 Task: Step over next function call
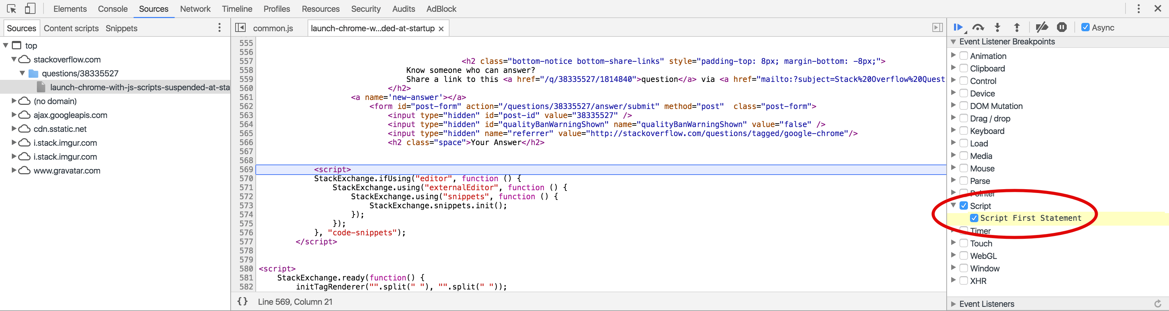pos(978,28)
